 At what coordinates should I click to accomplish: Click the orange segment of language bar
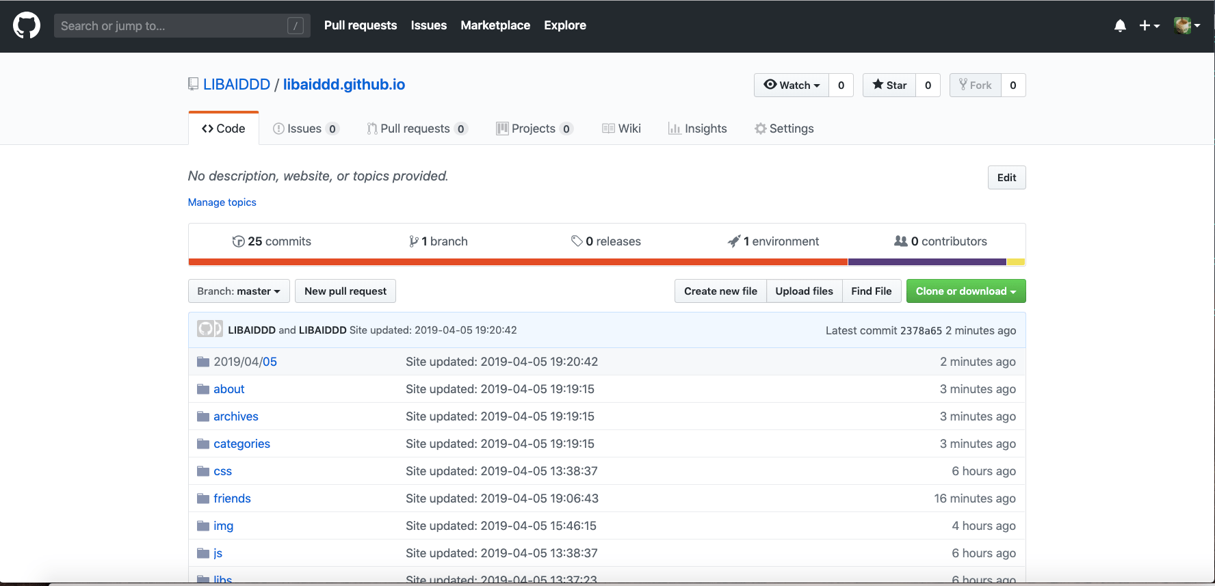518,262
